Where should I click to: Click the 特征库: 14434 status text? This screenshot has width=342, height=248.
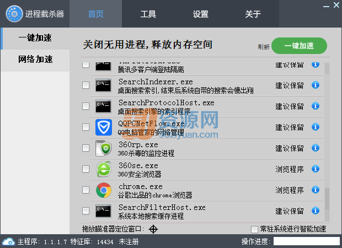(92, 241)
